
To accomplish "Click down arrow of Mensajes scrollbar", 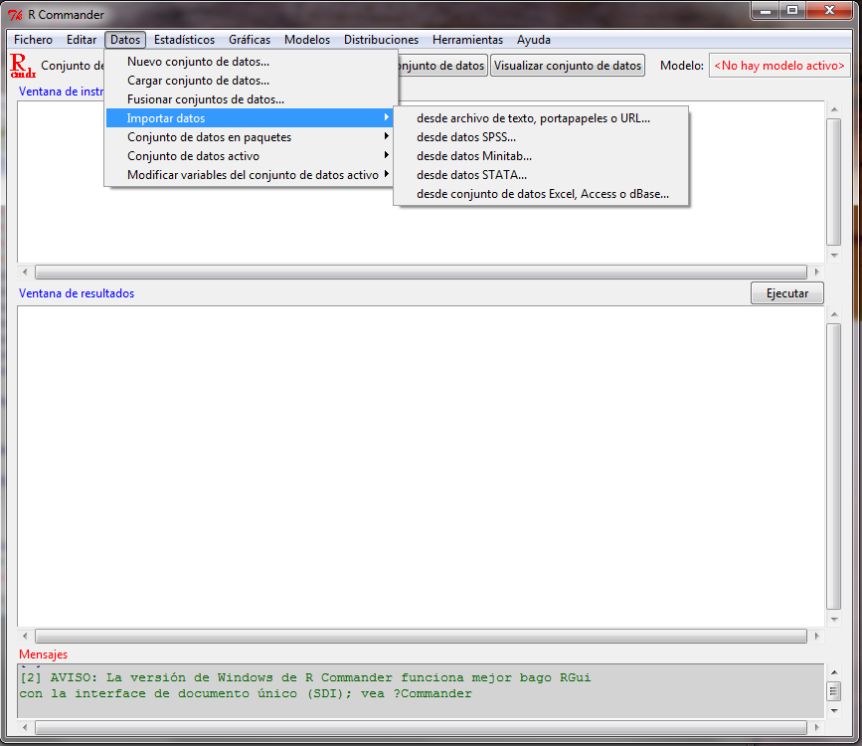I will pos(834,711).
